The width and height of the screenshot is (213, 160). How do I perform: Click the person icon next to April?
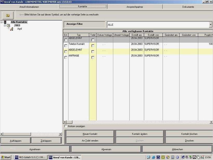[x=12, y=29]
